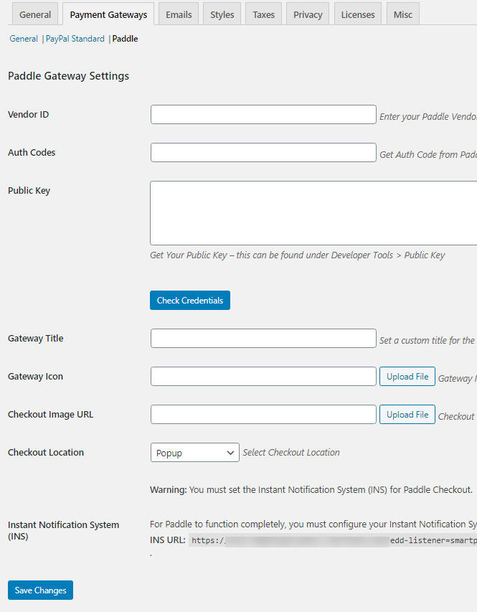This screenshot has height=612, width=477.
Task: Open the Emails tab
Action: point(179,14)
